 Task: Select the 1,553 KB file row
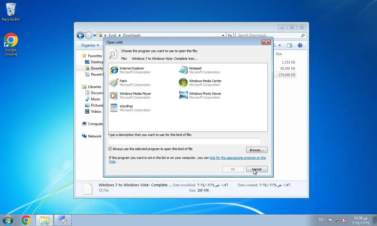[x=285, y=62]
